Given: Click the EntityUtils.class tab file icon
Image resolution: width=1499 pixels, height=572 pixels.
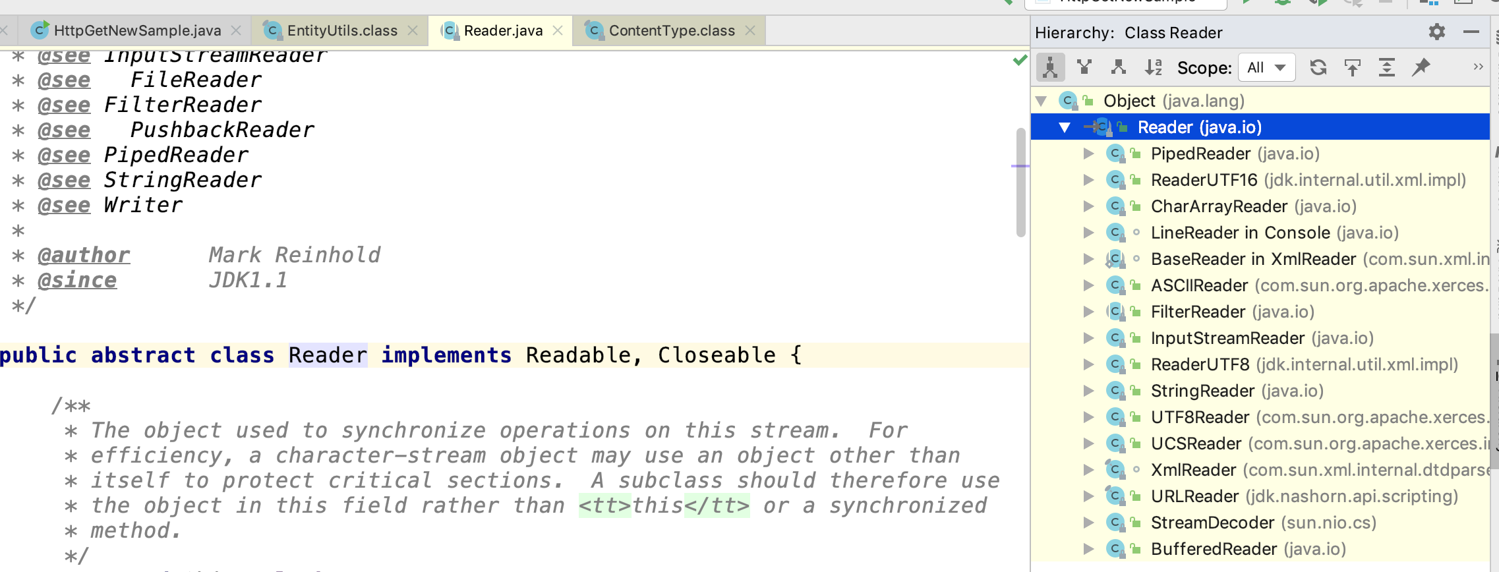Looking at the screenshot, I should tap(272, 30).
